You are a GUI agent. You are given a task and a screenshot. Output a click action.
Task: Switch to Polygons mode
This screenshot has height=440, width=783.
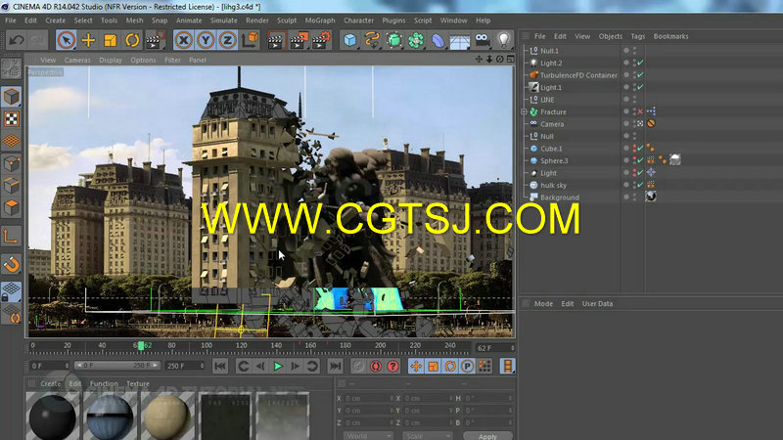point(11,207)
